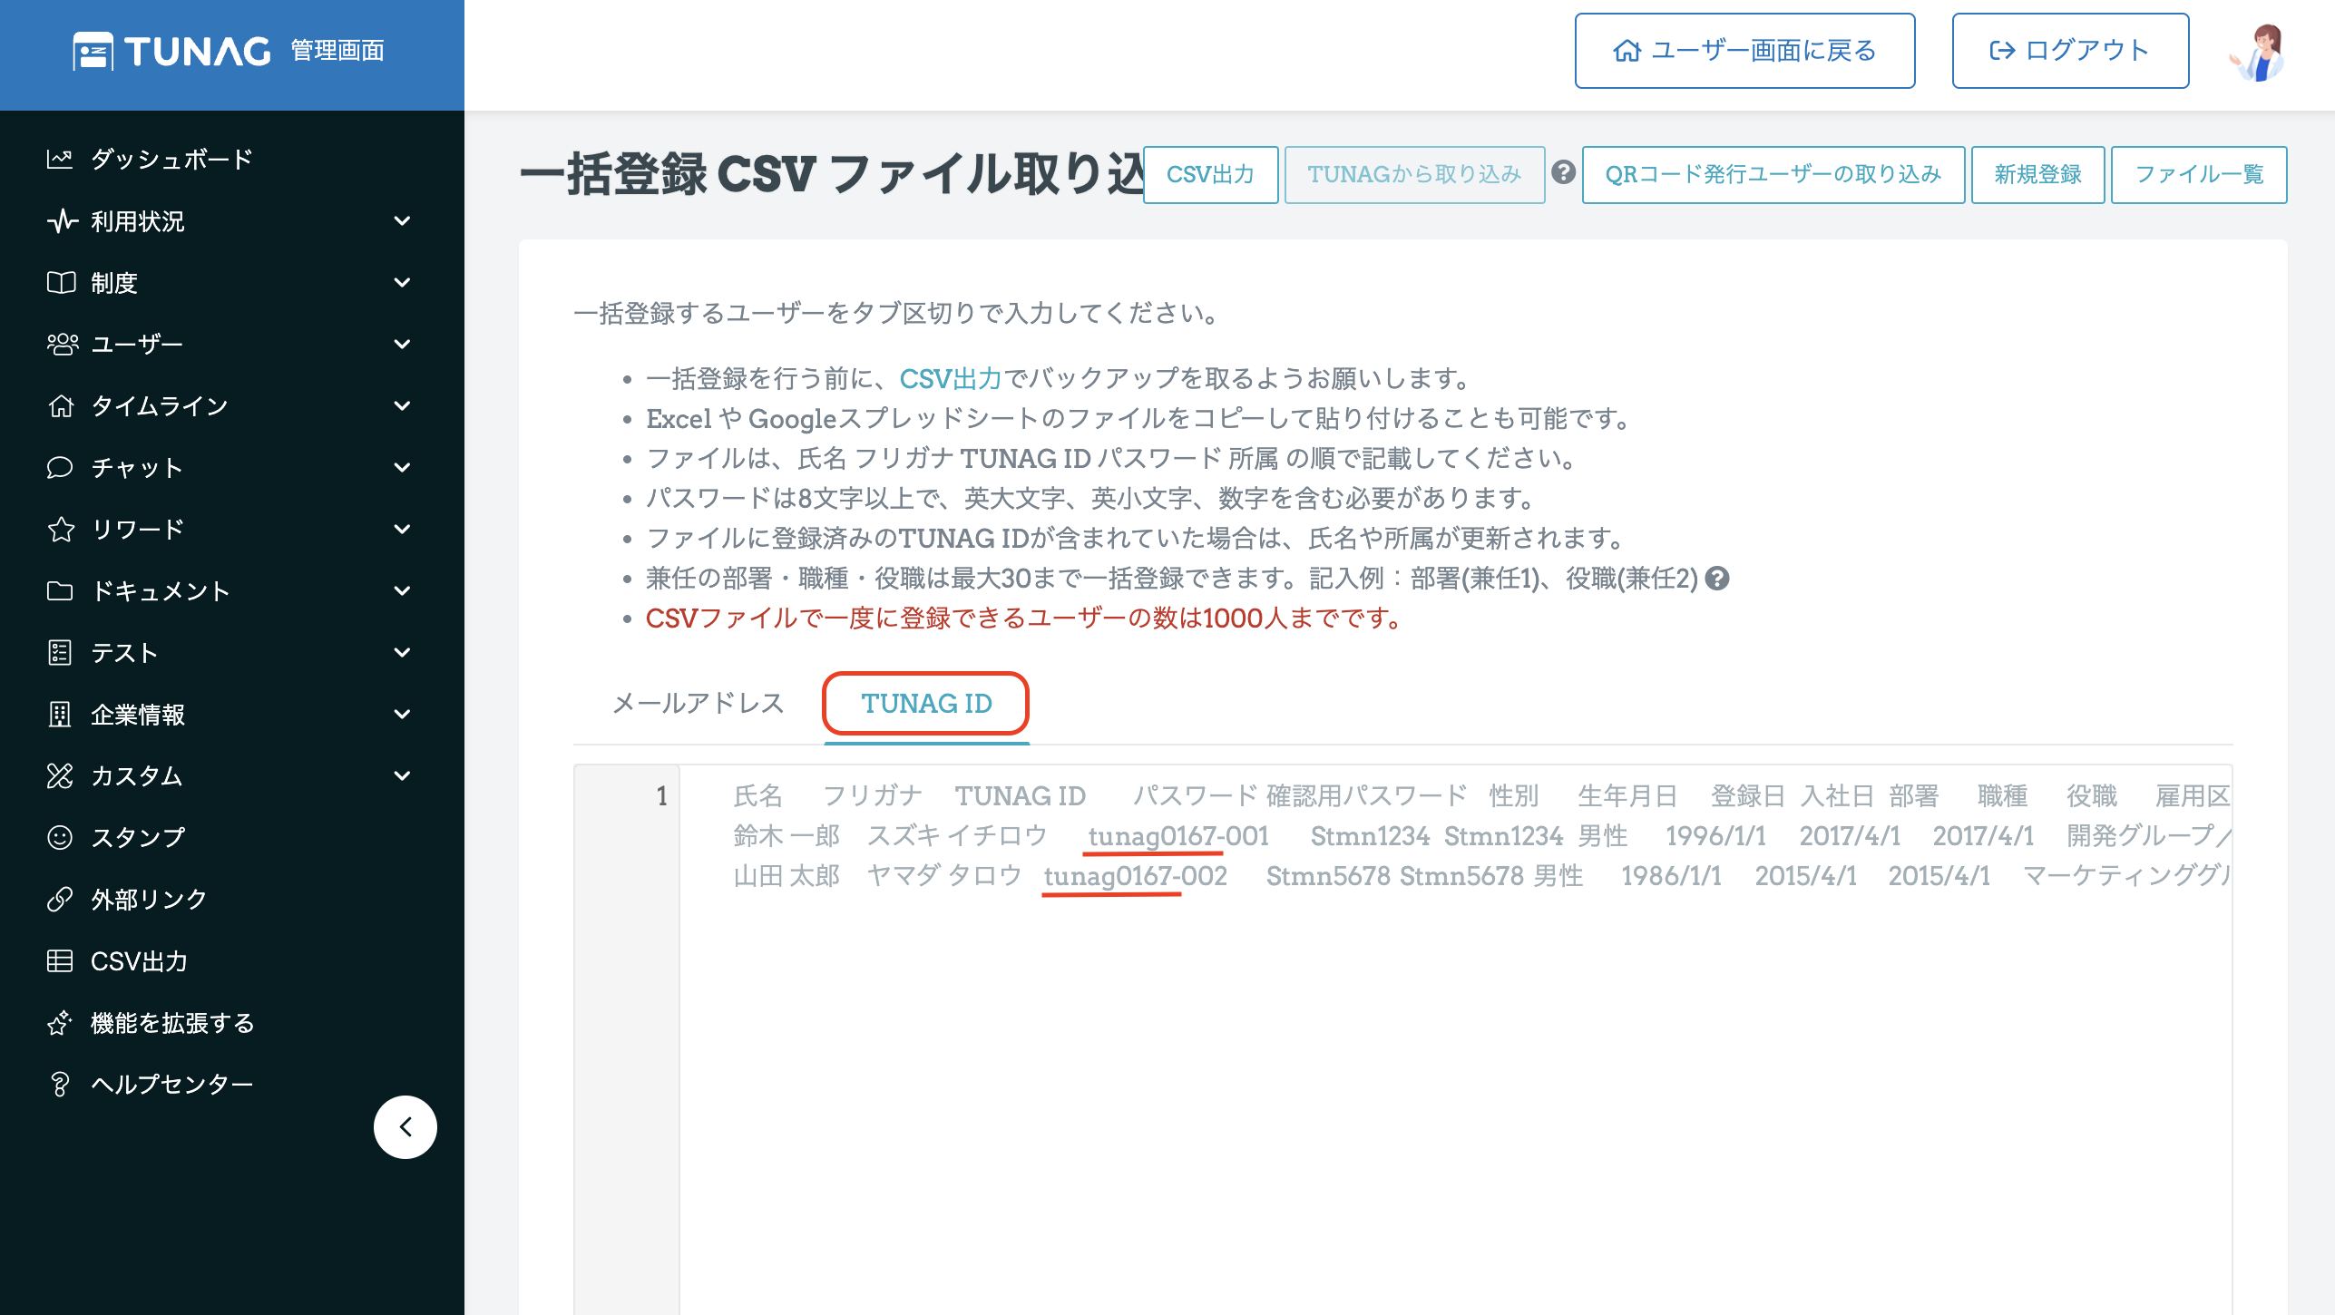This screenshot has height=1315, width=2335.
Task: Click help icon after 役職(兼任2) text
Action: pyautogui.click(x=1717, y=578)
